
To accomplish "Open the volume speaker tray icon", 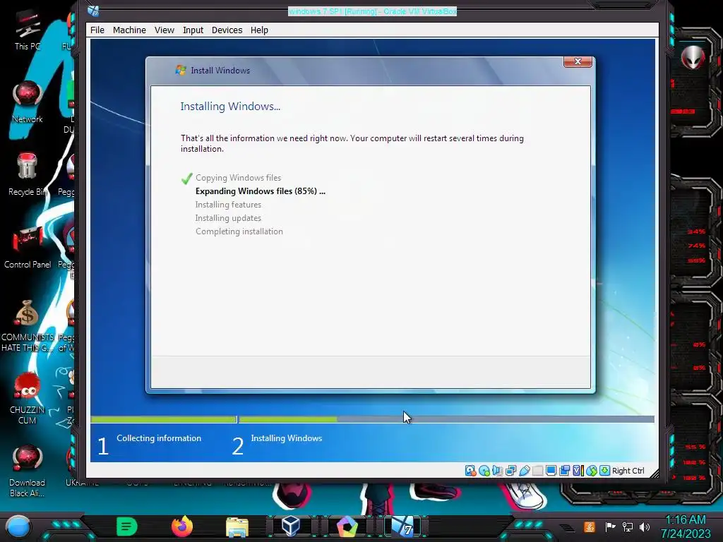I will [x=645, y=526].
